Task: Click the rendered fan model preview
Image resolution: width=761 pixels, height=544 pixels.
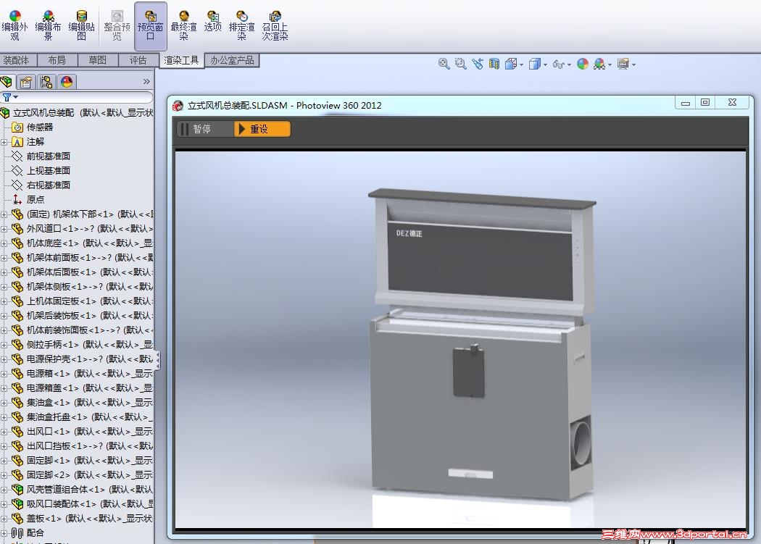Action: click(x=481, y=345)
